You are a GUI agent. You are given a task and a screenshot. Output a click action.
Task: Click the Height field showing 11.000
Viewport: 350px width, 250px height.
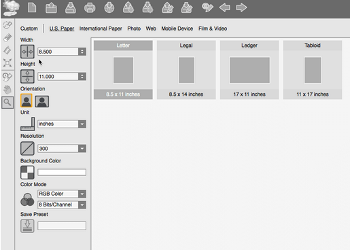point(58,77)
